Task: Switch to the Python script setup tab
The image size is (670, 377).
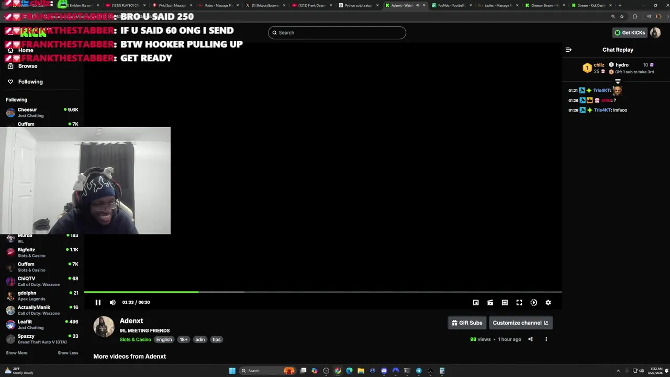Action: coord(359,5)
